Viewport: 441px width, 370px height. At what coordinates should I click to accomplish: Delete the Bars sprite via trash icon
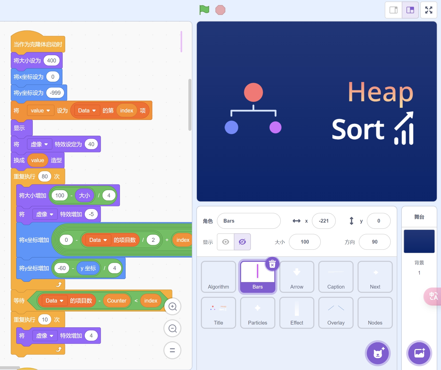pyautogui.click(x=272, y=264)
